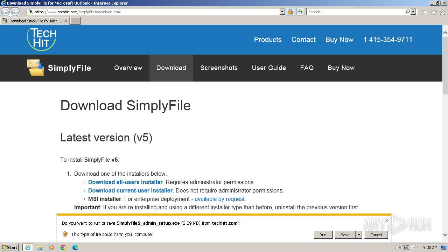Go to the Overview tab

pos(128,68)
